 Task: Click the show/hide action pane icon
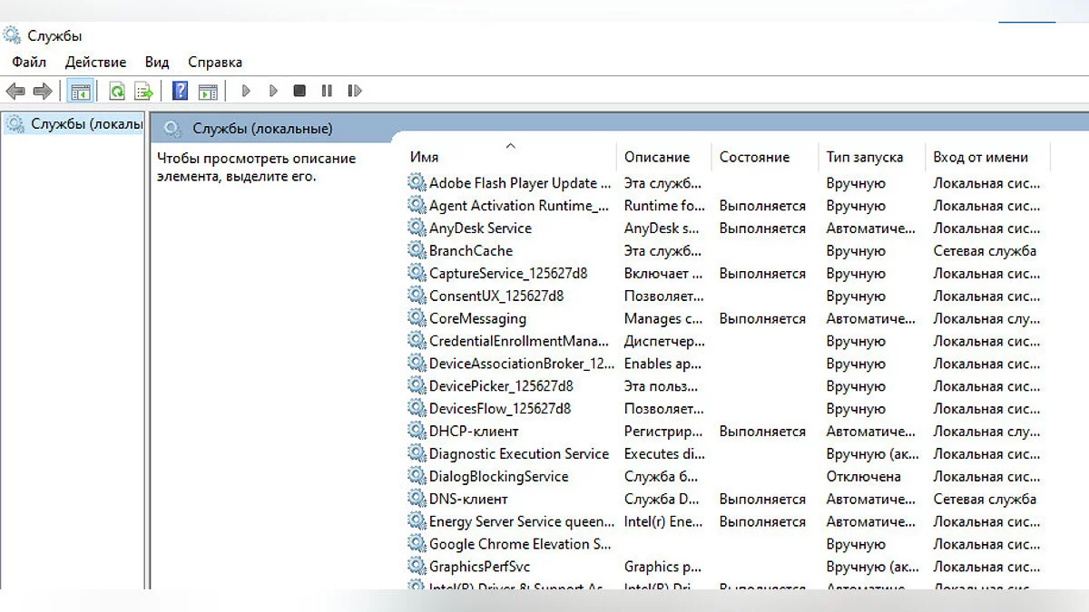click(209, 91)
